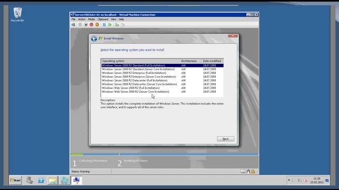Click the Operating system column header
Image resolution: width=339 pixels, height=190 pixels.
point(140,61)
